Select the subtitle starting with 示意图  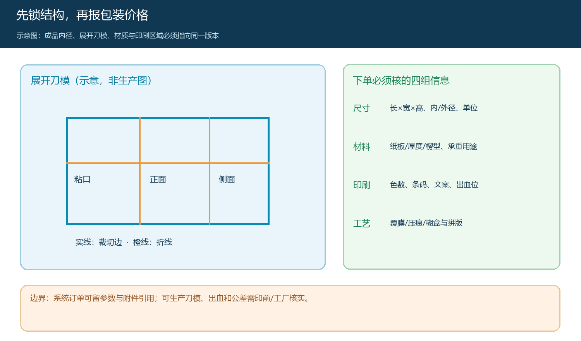coord(117,36)
